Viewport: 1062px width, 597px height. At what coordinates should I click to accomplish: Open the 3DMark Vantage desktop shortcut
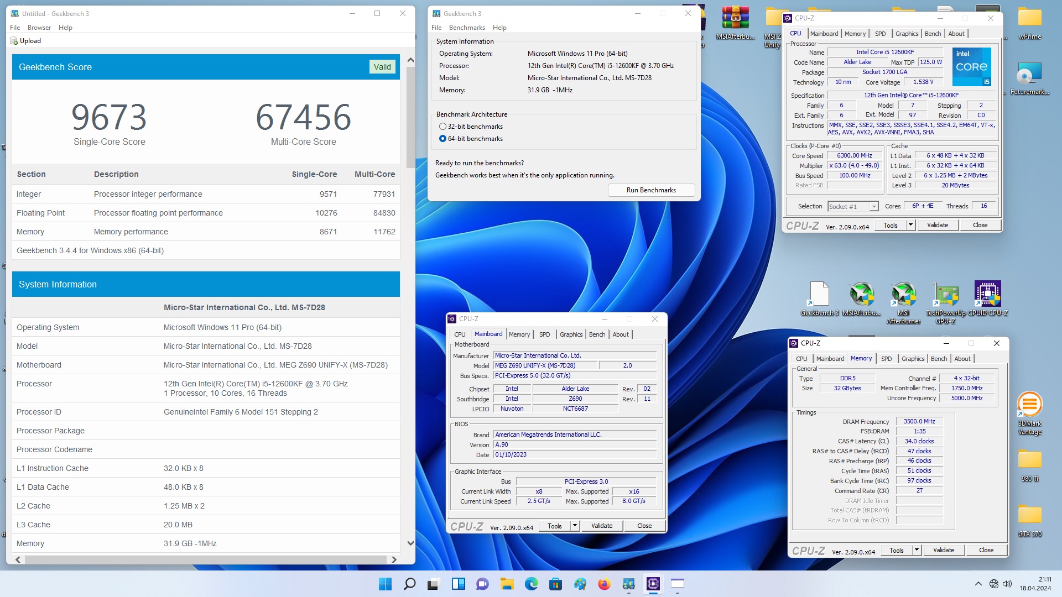[1029, 413]
